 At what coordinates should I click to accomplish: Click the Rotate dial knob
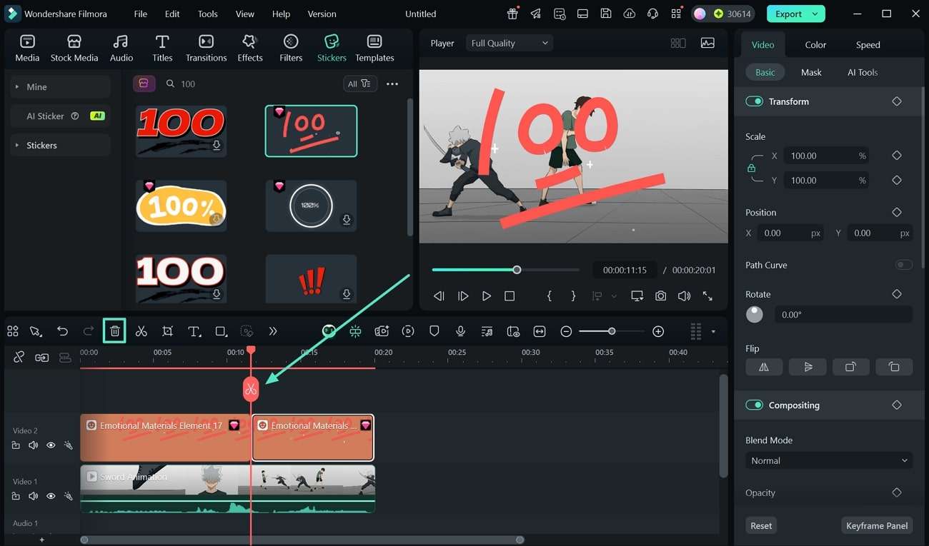(x=755, y=315)
